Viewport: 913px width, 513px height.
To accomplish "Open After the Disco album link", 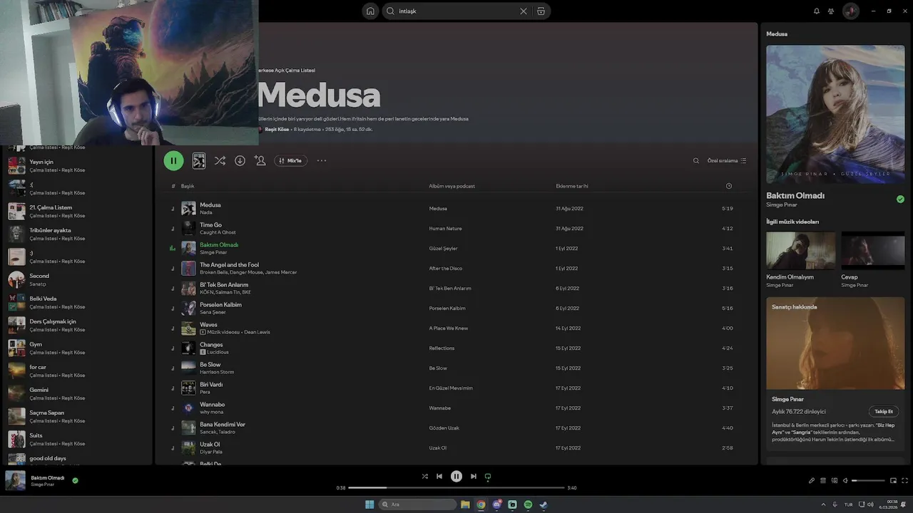I will coord(446,269).
